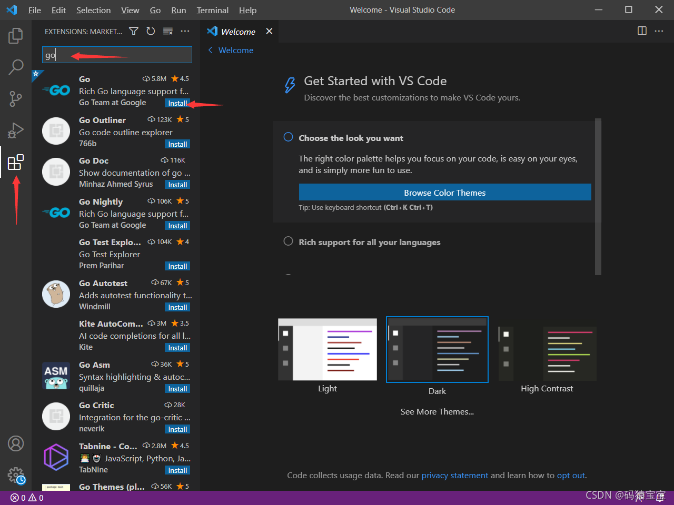Select the High Contrast theme thumbnail

[x=547, y=353]
